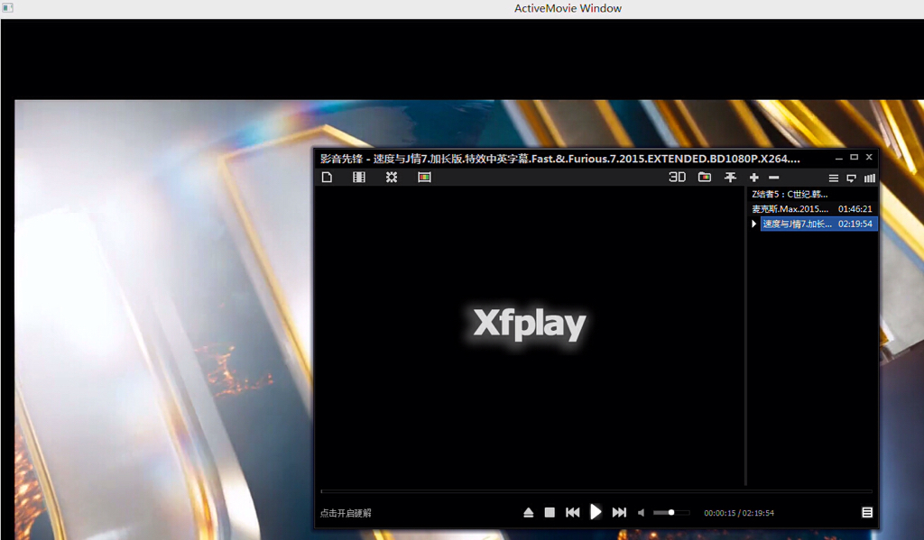Click the ActiveMovie Window title text
Screen dimensions: 924x540
pyautogui.click(x=568, y=8)
